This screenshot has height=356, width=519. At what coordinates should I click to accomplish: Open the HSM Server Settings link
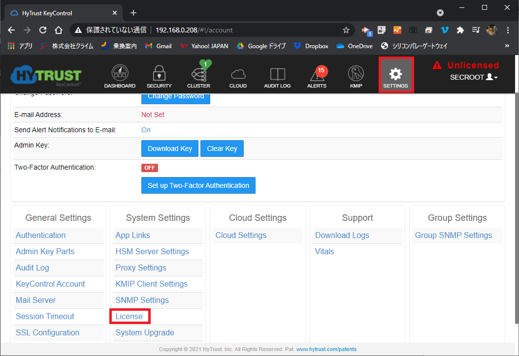point(152,252)
